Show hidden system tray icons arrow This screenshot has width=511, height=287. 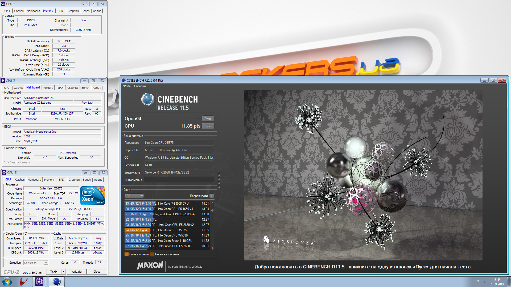pyautogui.click(x=484, y=282)
